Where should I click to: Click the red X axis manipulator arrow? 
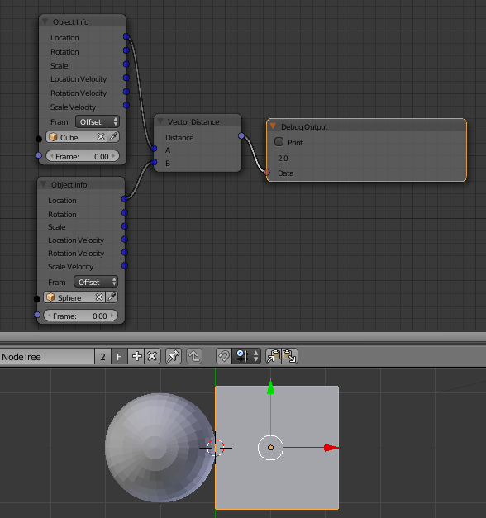pyautogui.click(x=331, y=448)
